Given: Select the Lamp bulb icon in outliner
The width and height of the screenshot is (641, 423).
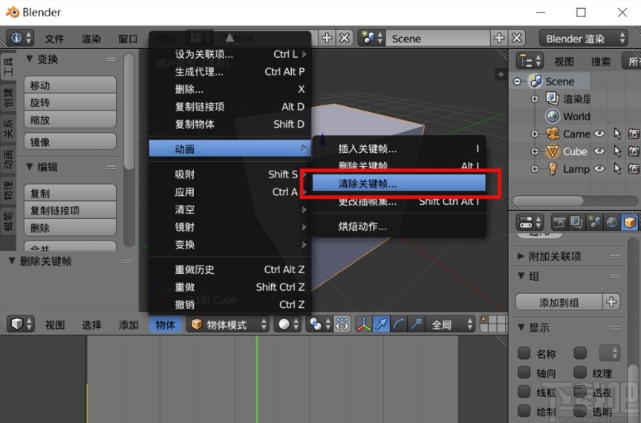Looking at the screenshot, I should coord(553,168).
